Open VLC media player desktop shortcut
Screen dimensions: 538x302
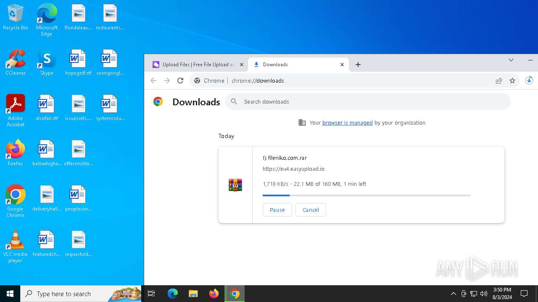pos(16,247)
